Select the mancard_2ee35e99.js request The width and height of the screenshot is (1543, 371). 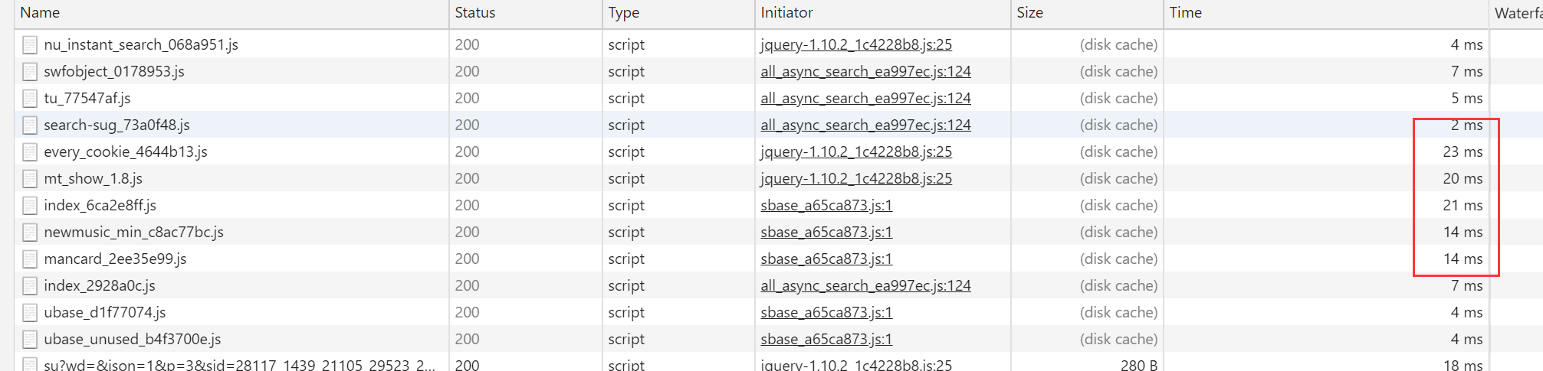tap(115, 259)
